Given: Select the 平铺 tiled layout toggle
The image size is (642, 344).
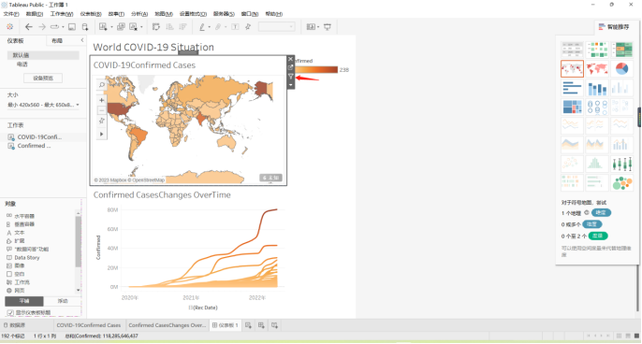Looking at the screenshot, I should (x=24, y=301).
